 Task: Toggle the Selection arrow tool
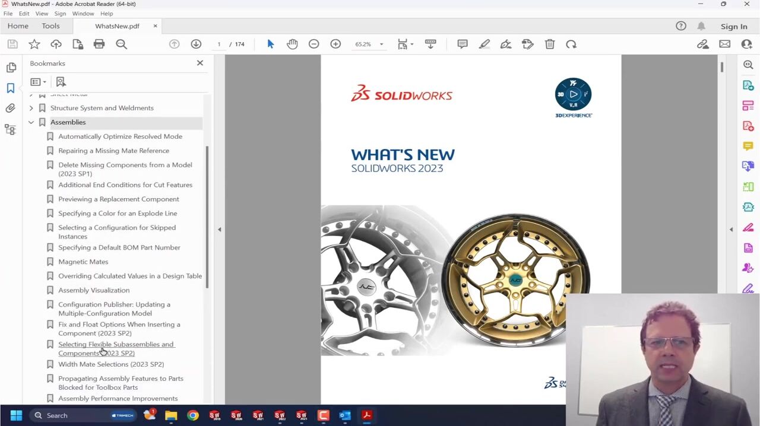click(x=270, y=44)
